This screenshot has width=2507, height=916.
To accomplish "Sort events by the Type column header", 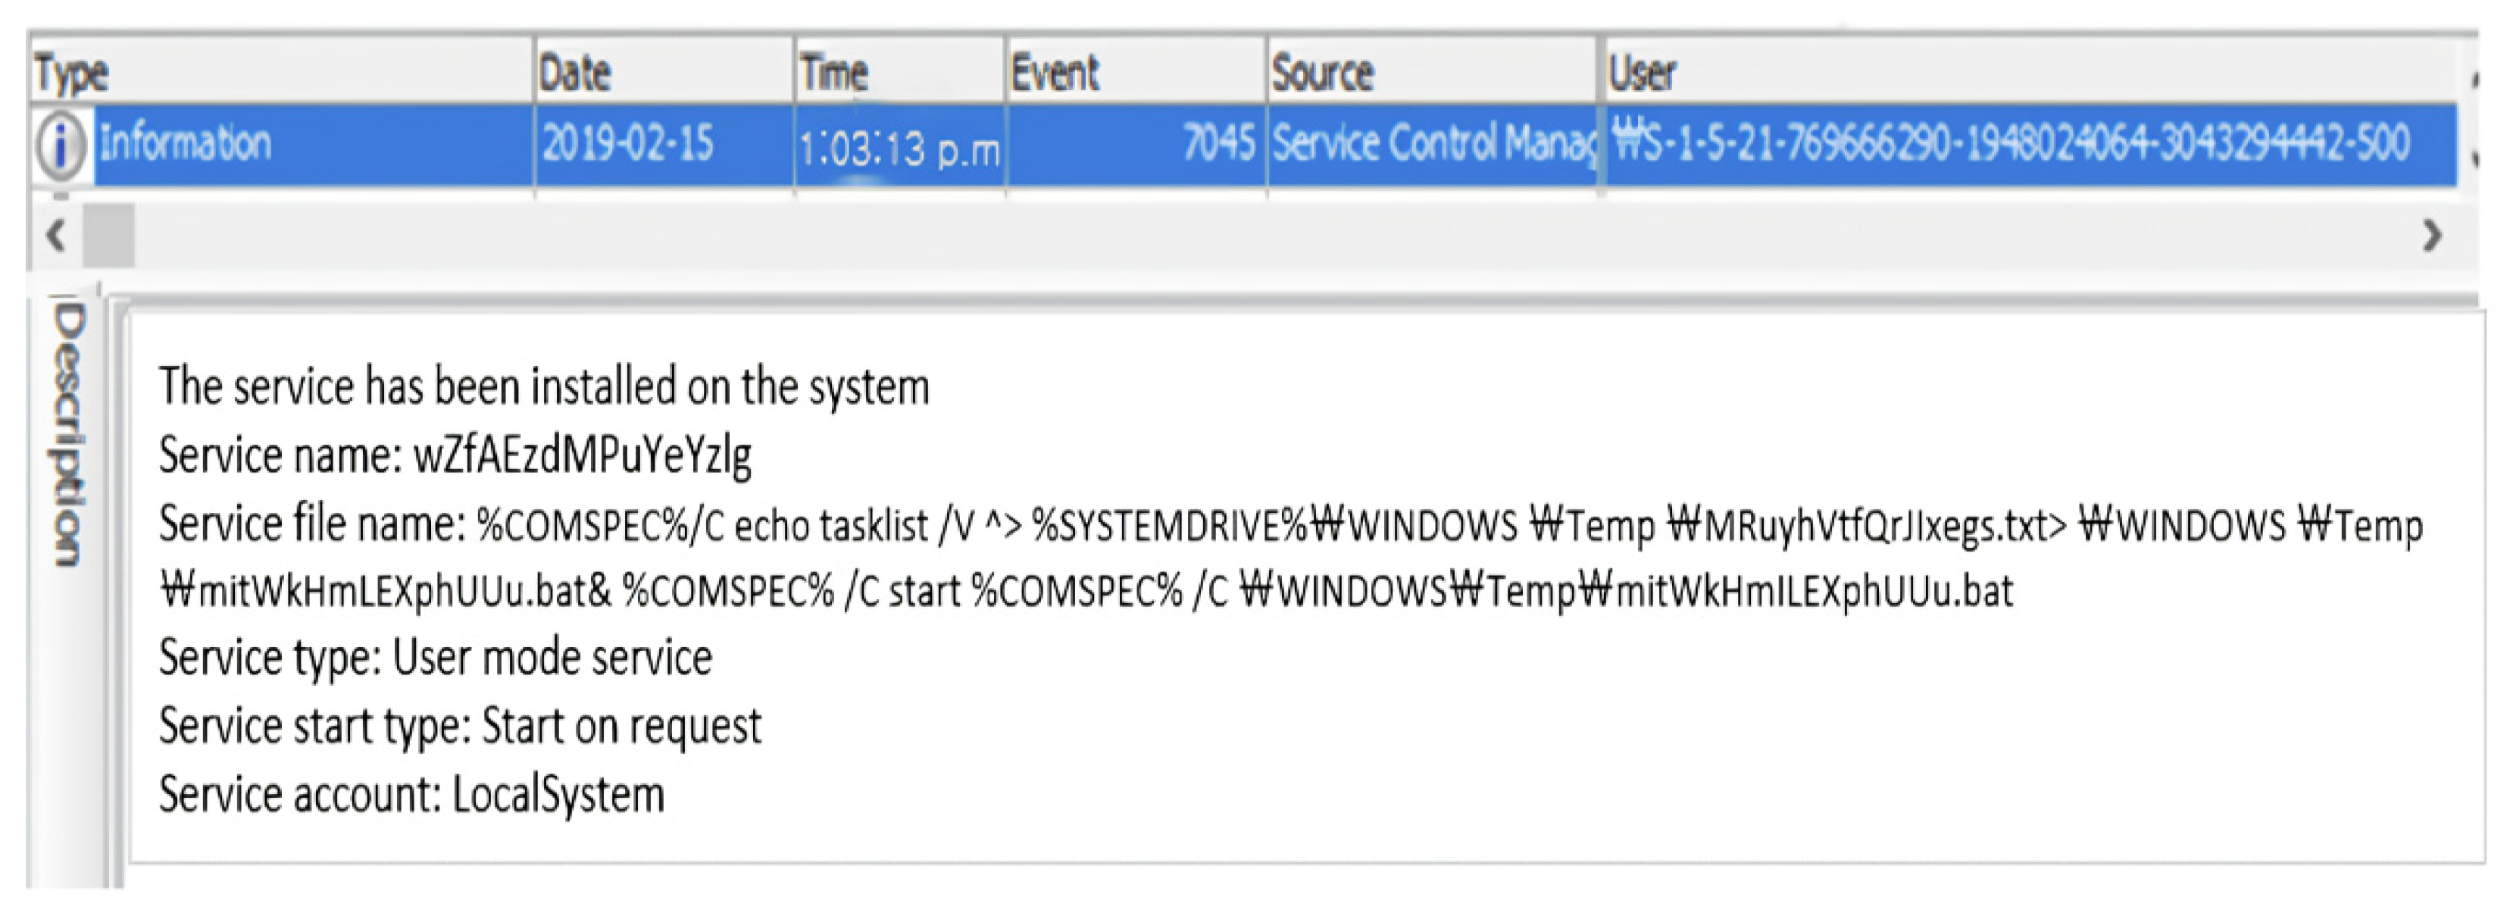I will [72, 73].
